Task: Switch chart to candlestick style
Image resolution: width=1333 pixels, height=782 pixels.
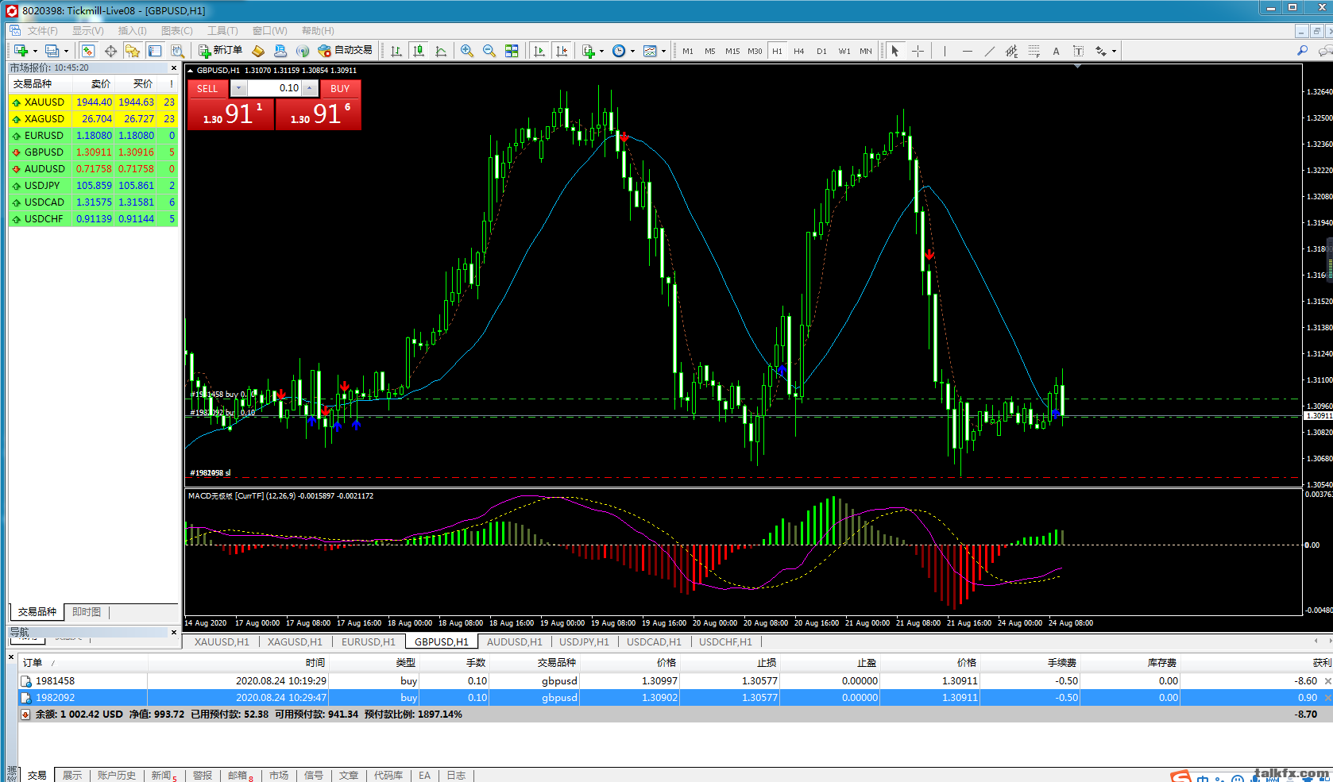Action: tap(419, 51)
